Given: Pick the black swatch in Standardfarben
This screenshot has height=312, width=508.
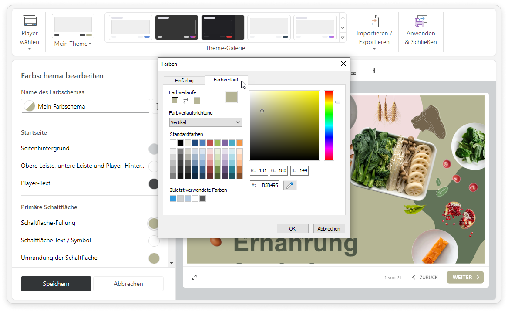Looking at the screenshot, I should [180, 142].
